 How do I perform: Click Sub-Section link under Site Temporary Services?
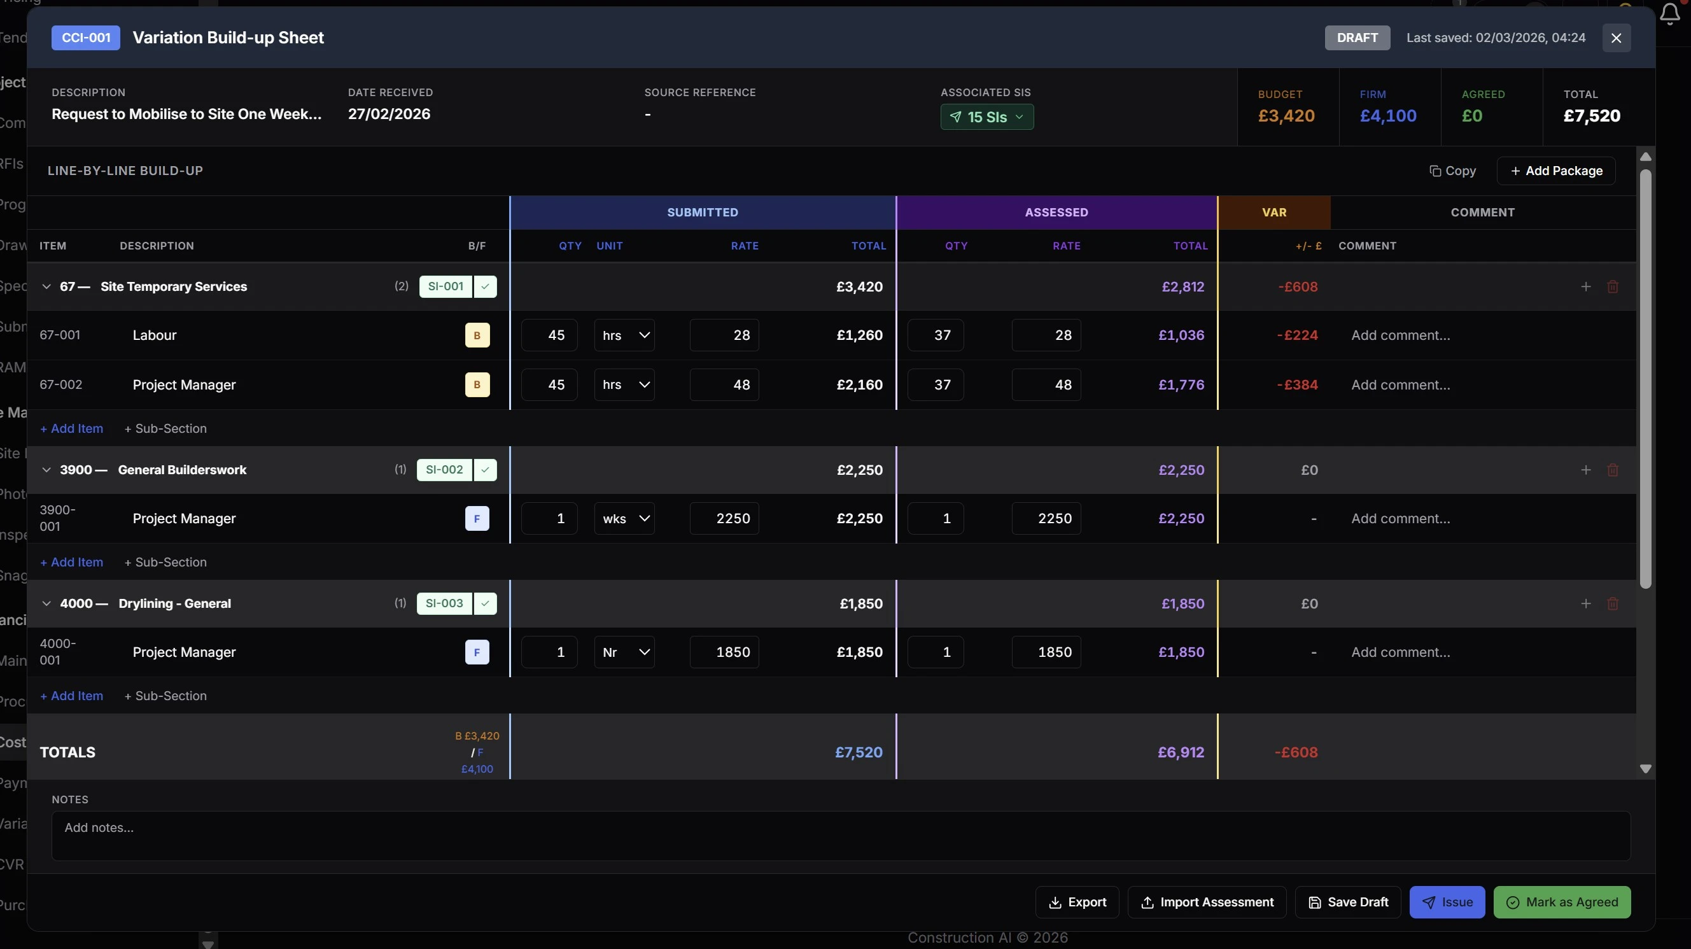[x=165, y=428]
